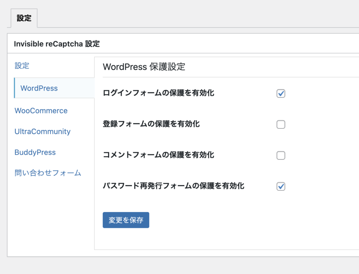Click the blue active bar beside WordPress
359x274 pixels.
(14, 88)
